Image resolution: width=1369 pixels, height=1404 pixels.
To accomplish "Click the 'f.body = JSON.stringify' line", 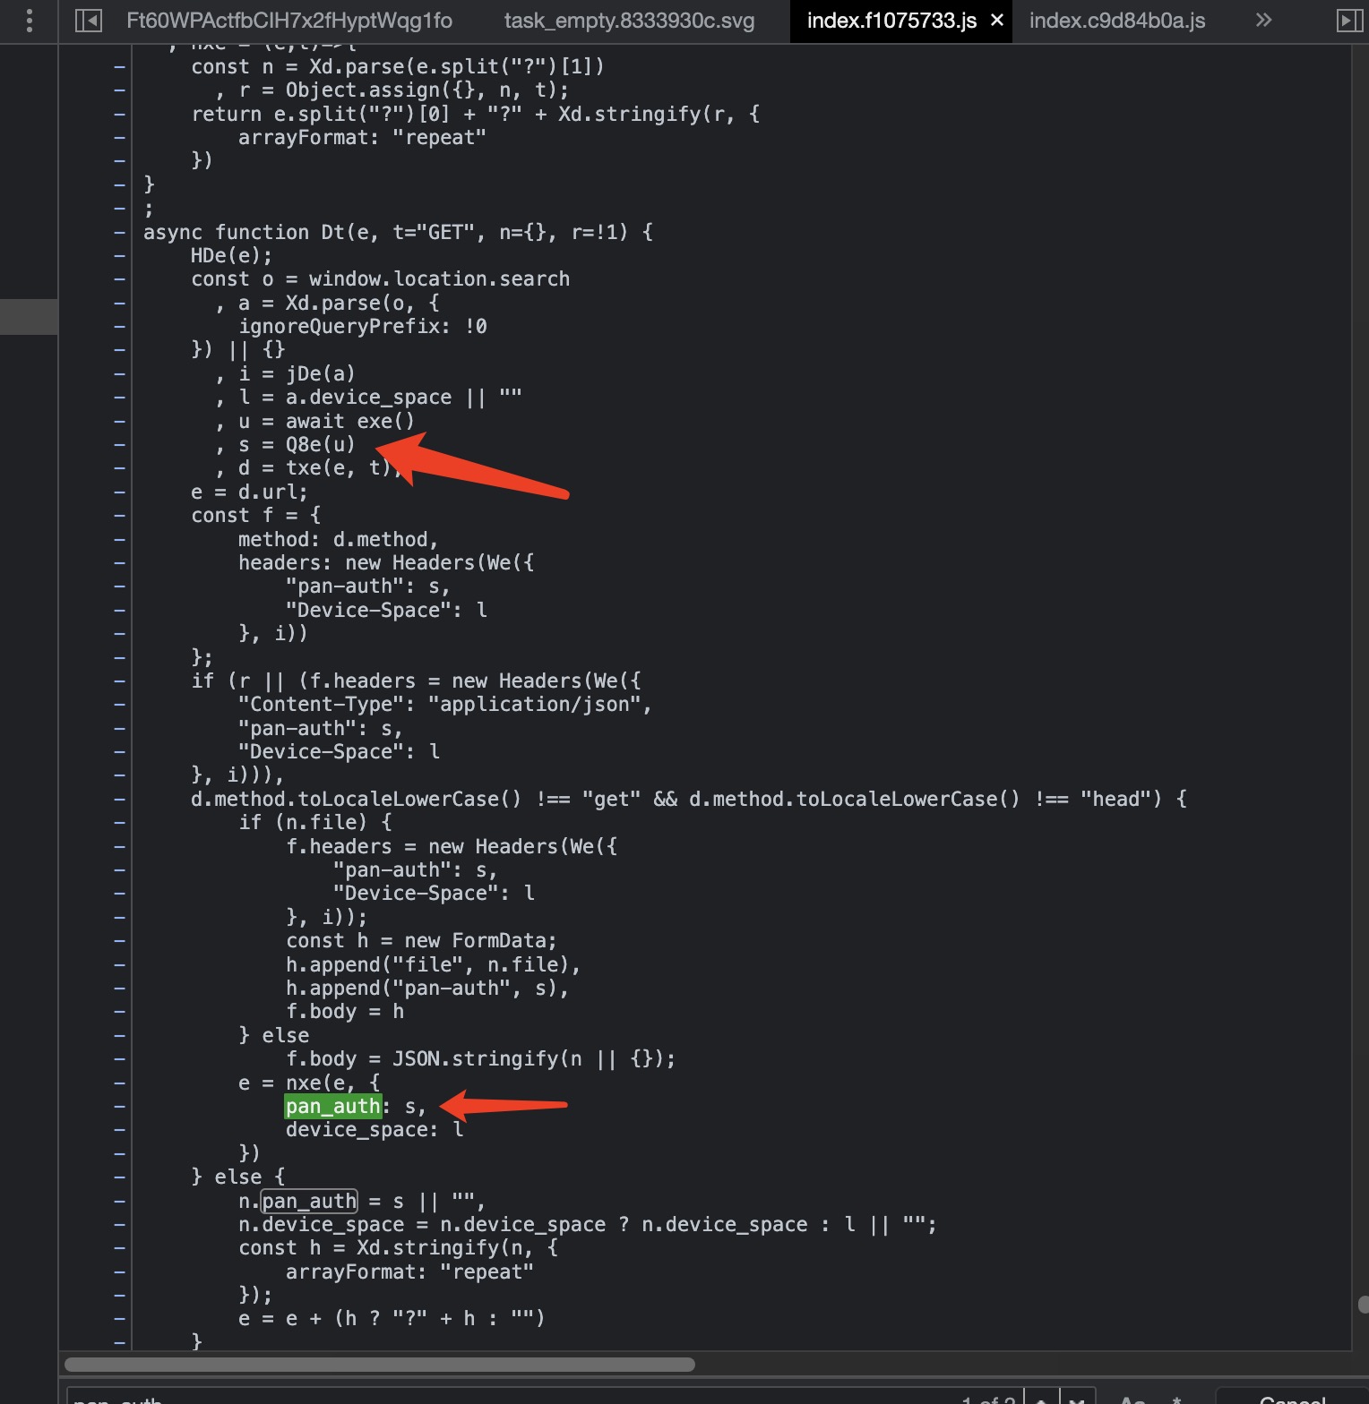I will [x=480, y=1058].
